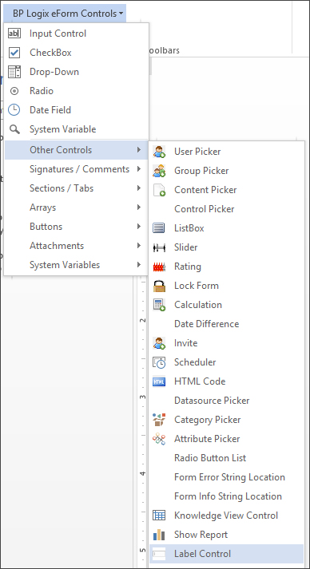The image size is (310, 569).
Task: Click the Knowledge View Control grid icon
Action: pyautogui.click(x=159, y=516)
